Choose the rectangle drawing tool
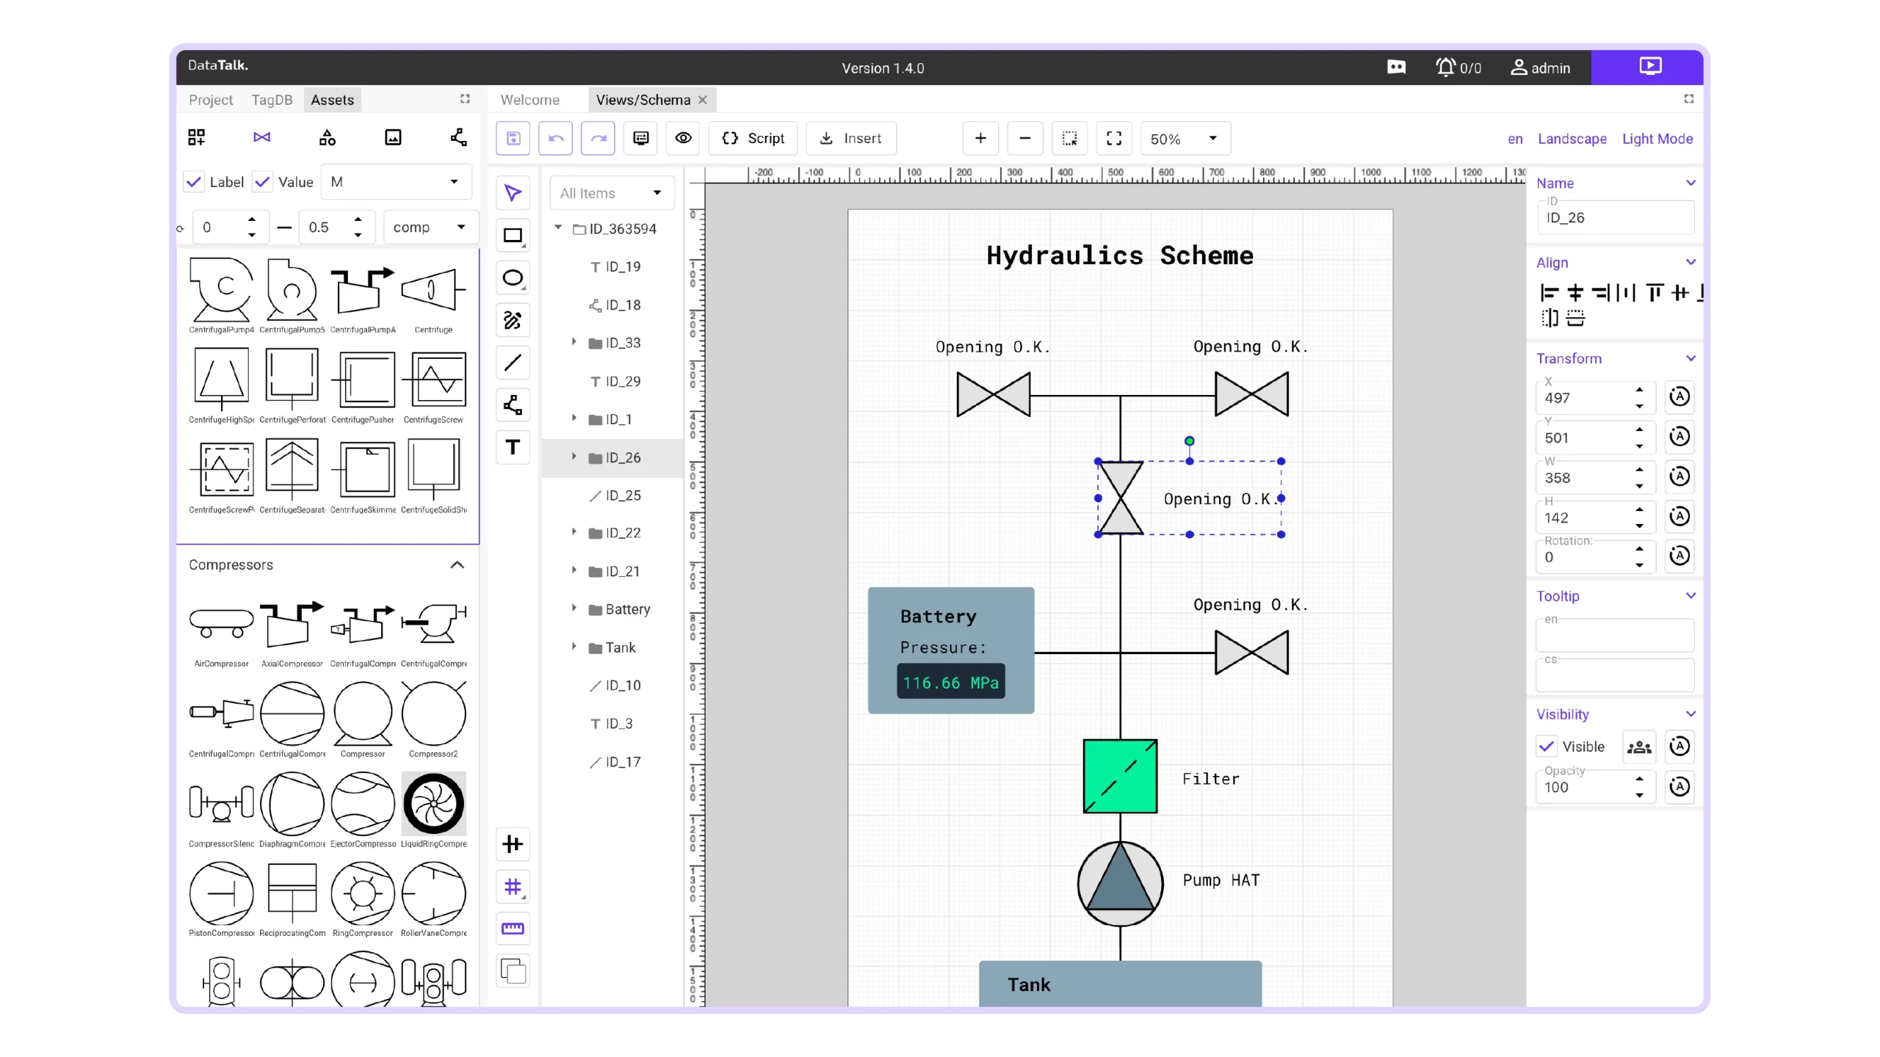The image size is (1880, 1057). point(513,236)
